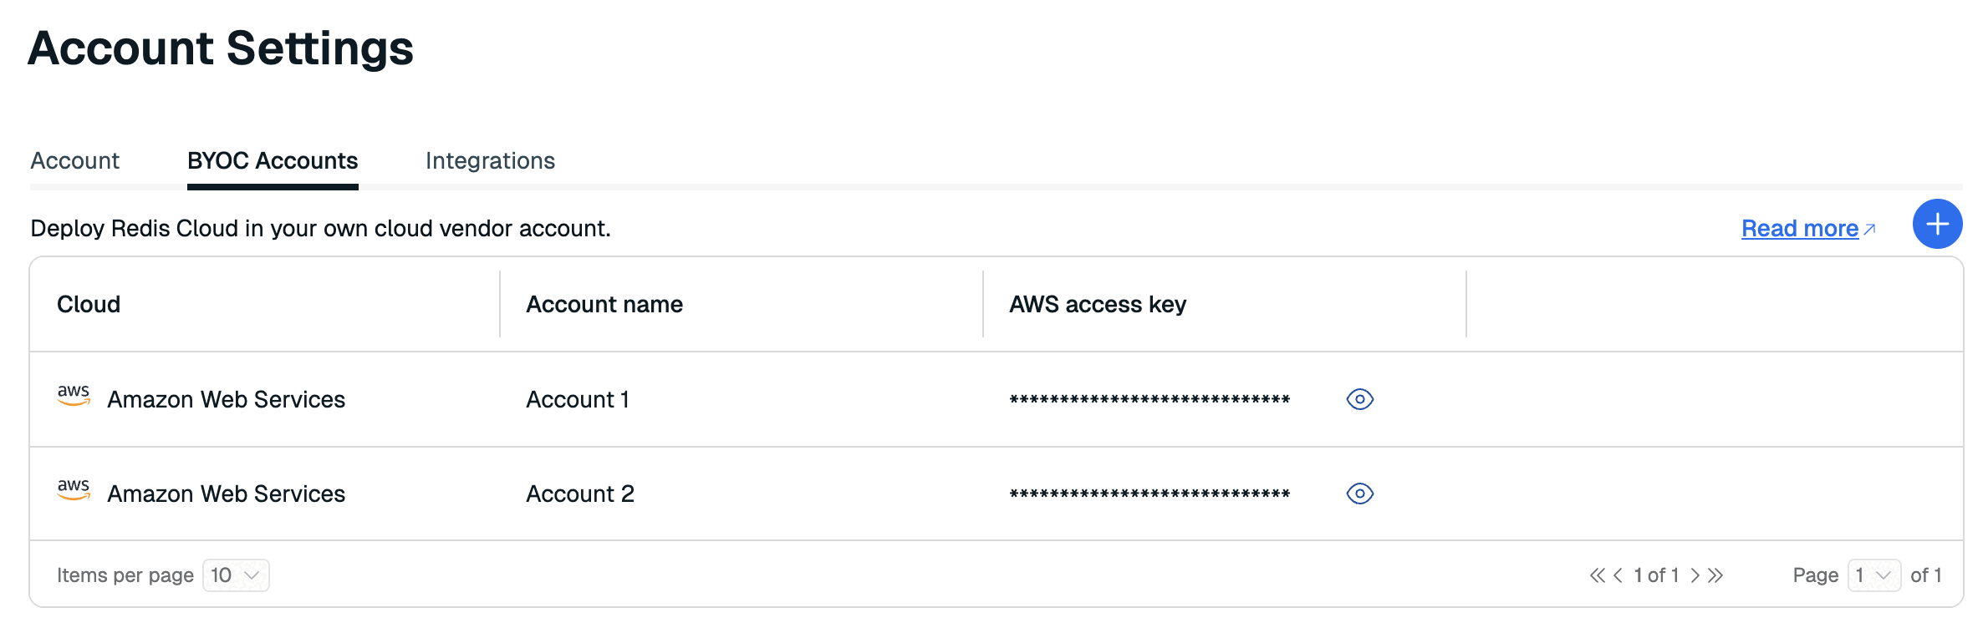Click AWS logo in Account 2 row
Screen dimensions: 1988x638
point(74,489)
